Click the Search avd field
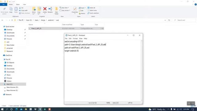This screenshot has height=111, width=197. [x=184, y=20]
